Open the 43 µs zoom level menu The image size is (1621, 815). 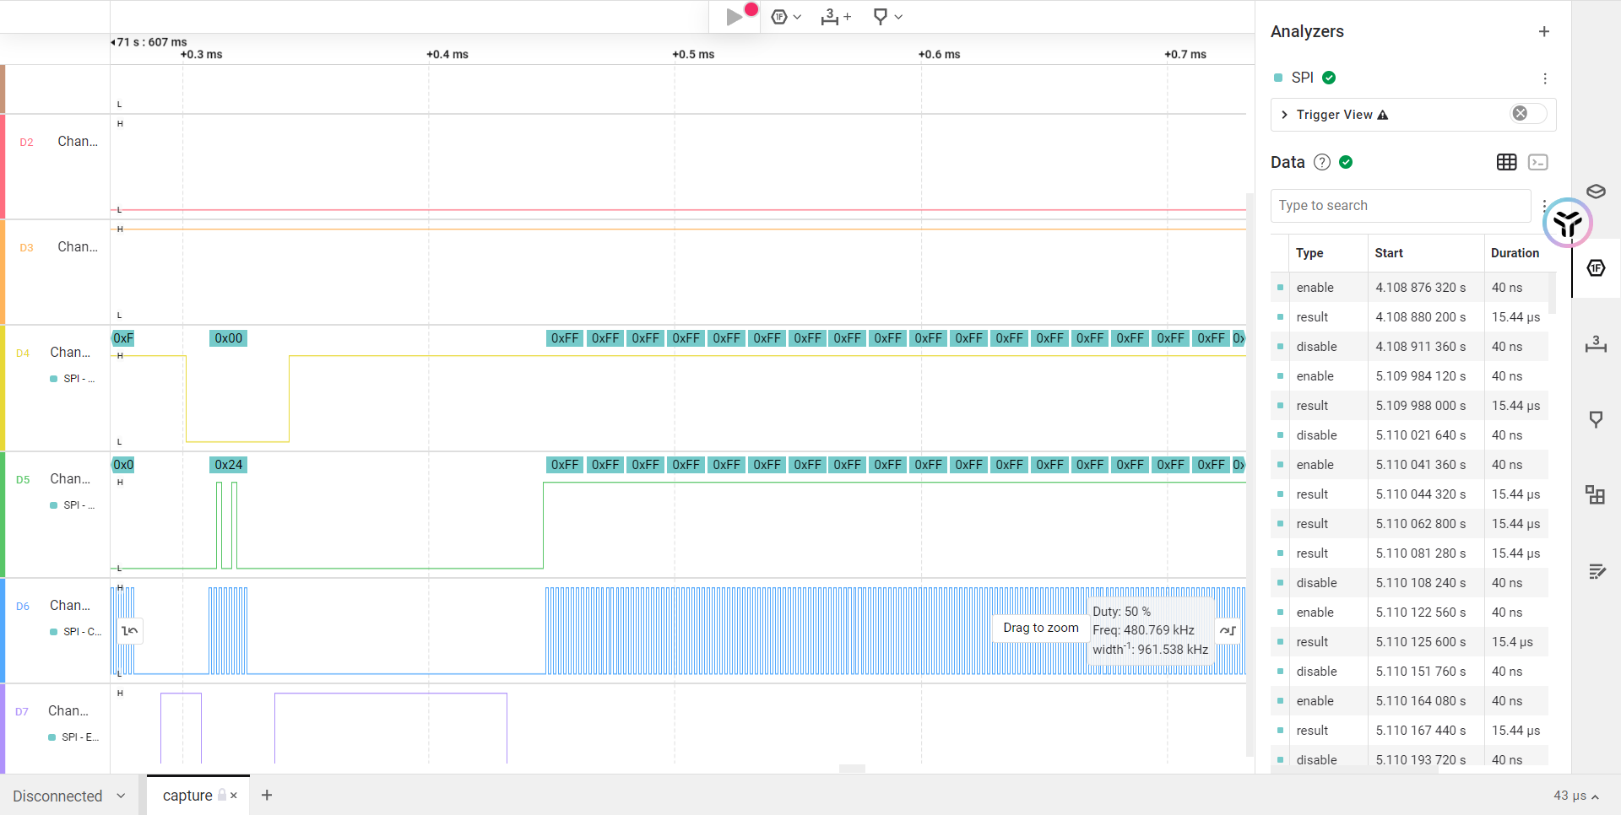pyautogui.click(x=1575, y=796)
